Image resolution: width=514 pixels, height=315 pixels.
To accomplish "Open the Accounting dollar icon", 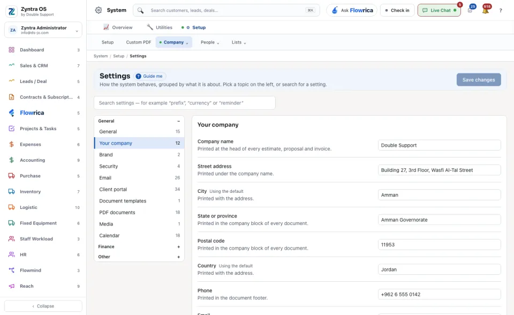I will tap(11, 160).
